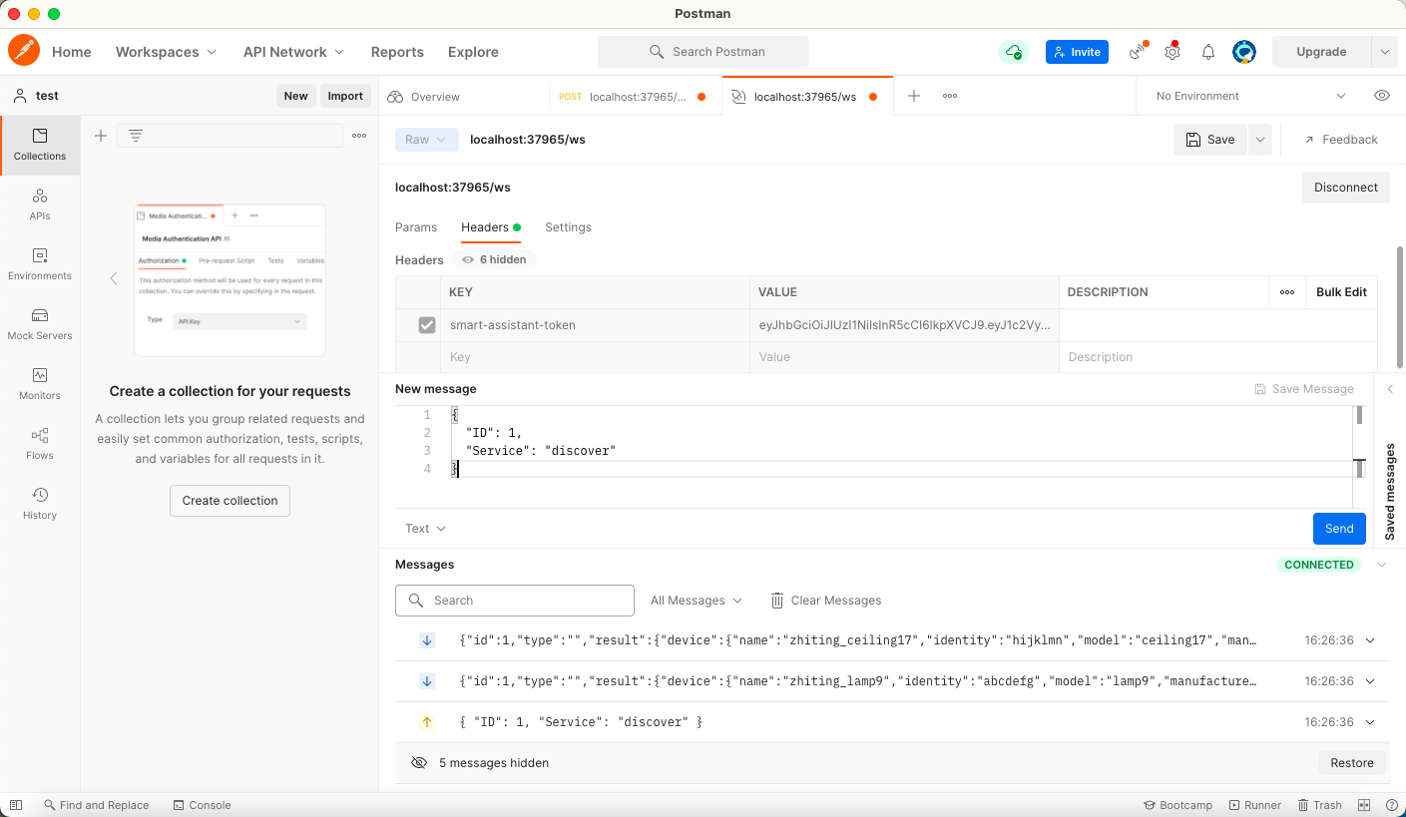Click the Postman logo icon
The width and height of the screenshot is (1406, 817).
(23, 51)
